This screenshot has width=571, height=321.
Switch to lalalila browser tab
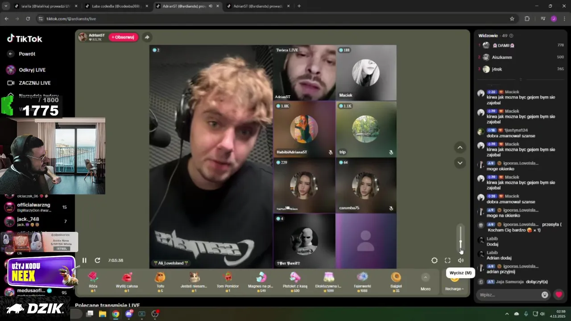[x=46, y=6]
